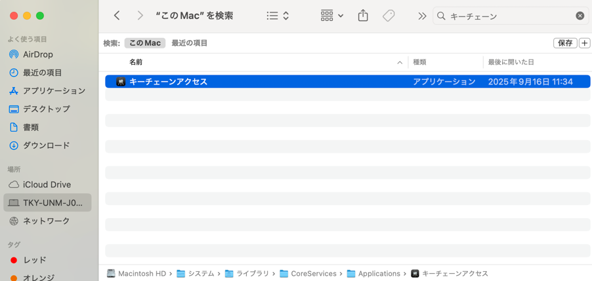Click Macintosh HD in the path bar
The width and height of the screenshot is (592, 281).
click(142, 273)
